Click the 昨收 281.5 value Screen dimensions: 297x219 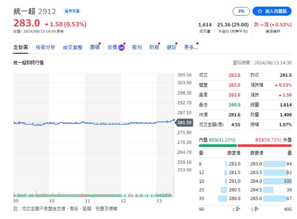[x=285, y=75]
